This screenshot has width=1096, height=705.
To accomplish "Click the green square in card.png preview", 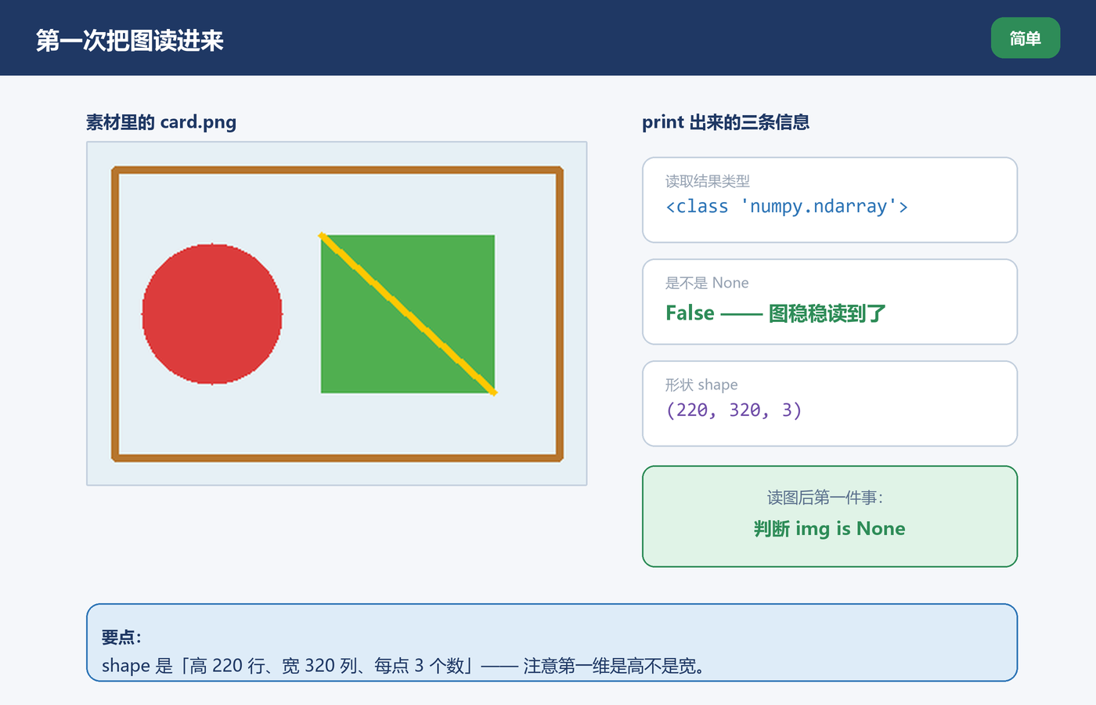I will [408, 313].
